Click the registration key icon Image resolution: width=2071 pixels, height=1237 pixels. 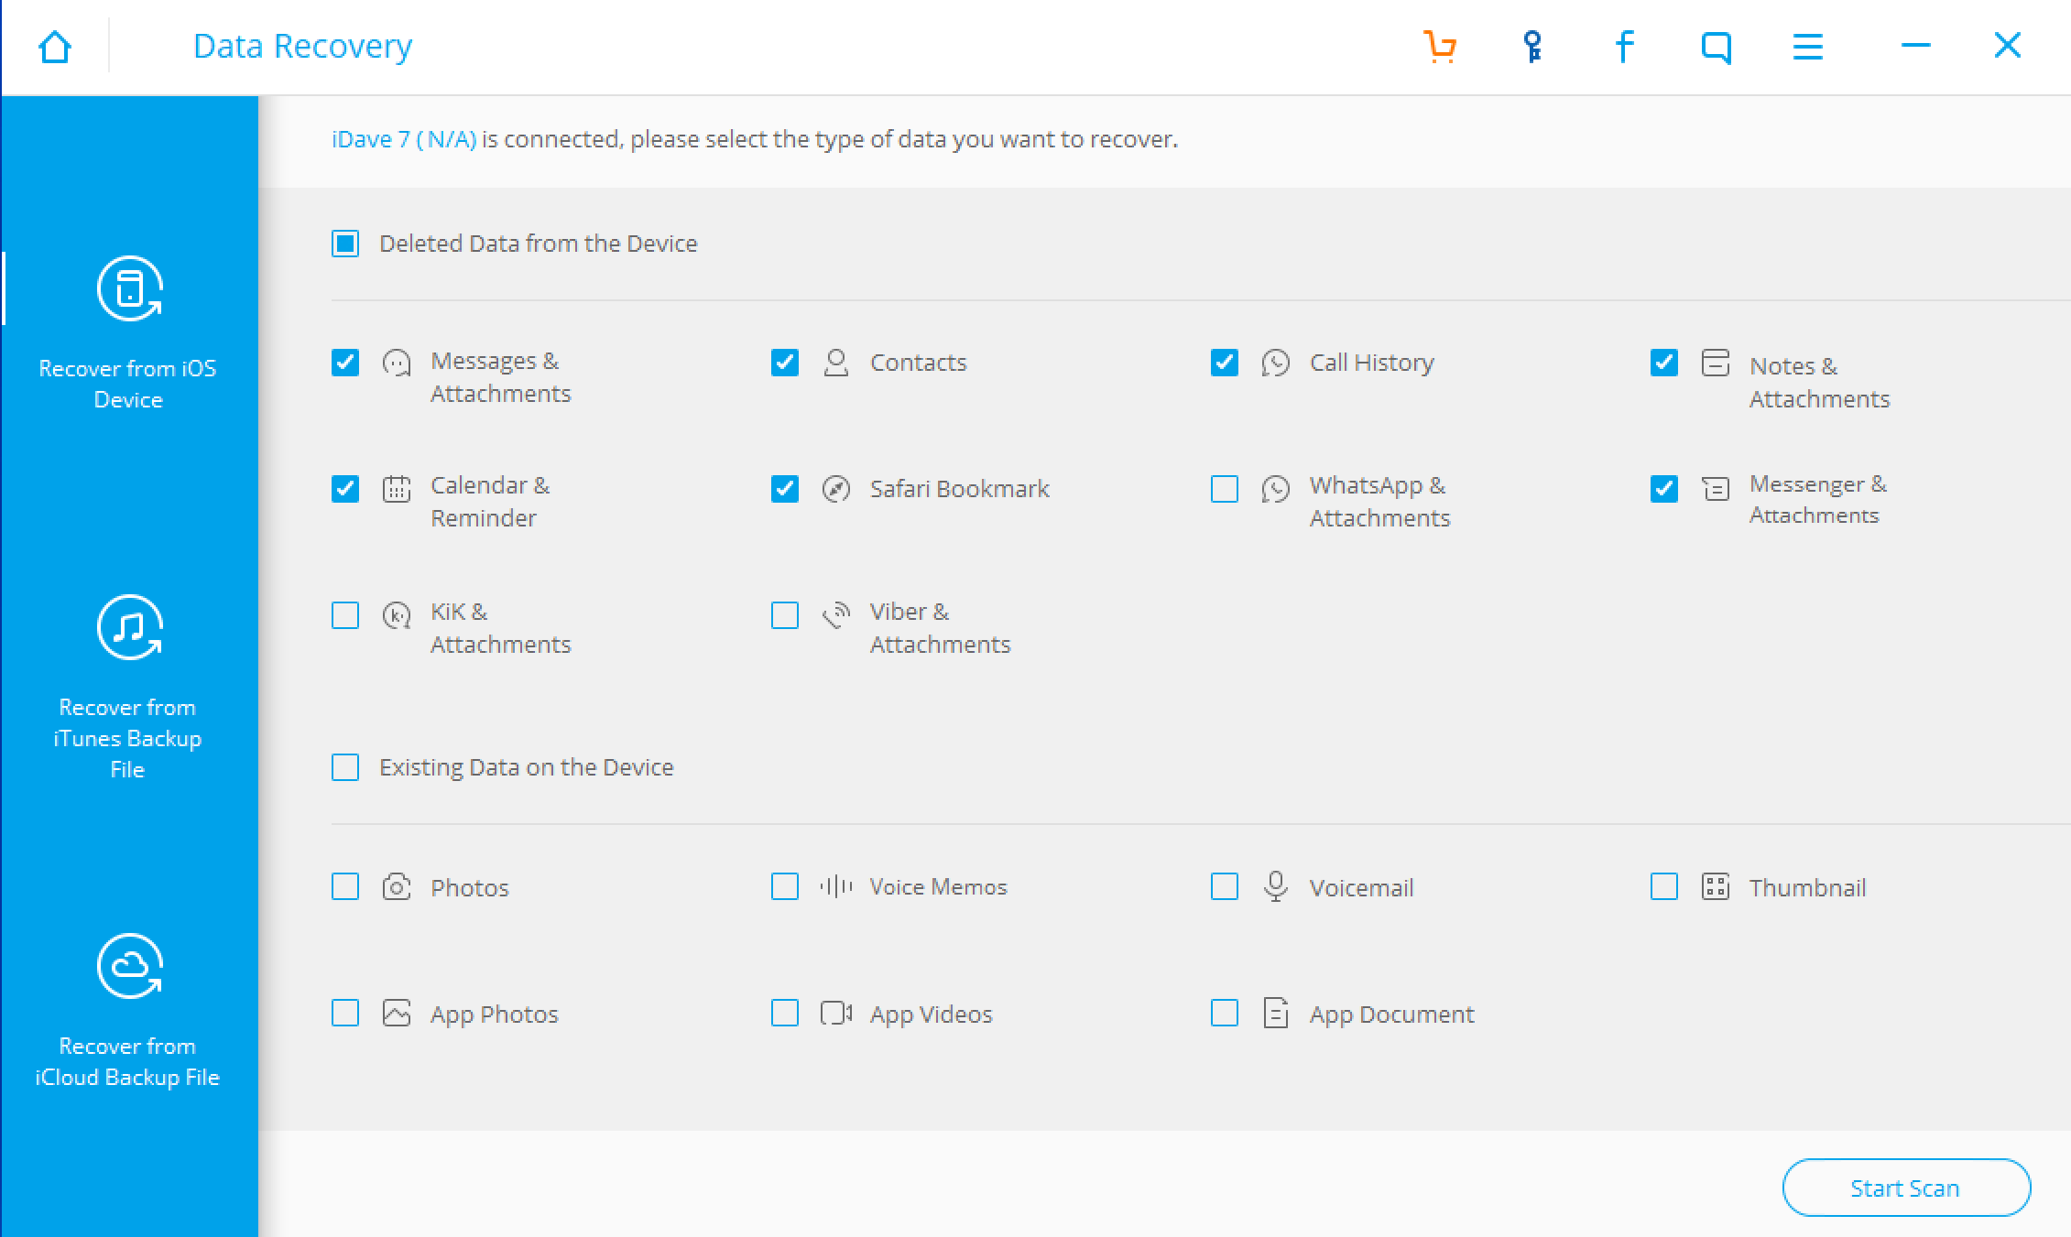click(x=1532, y=46)
